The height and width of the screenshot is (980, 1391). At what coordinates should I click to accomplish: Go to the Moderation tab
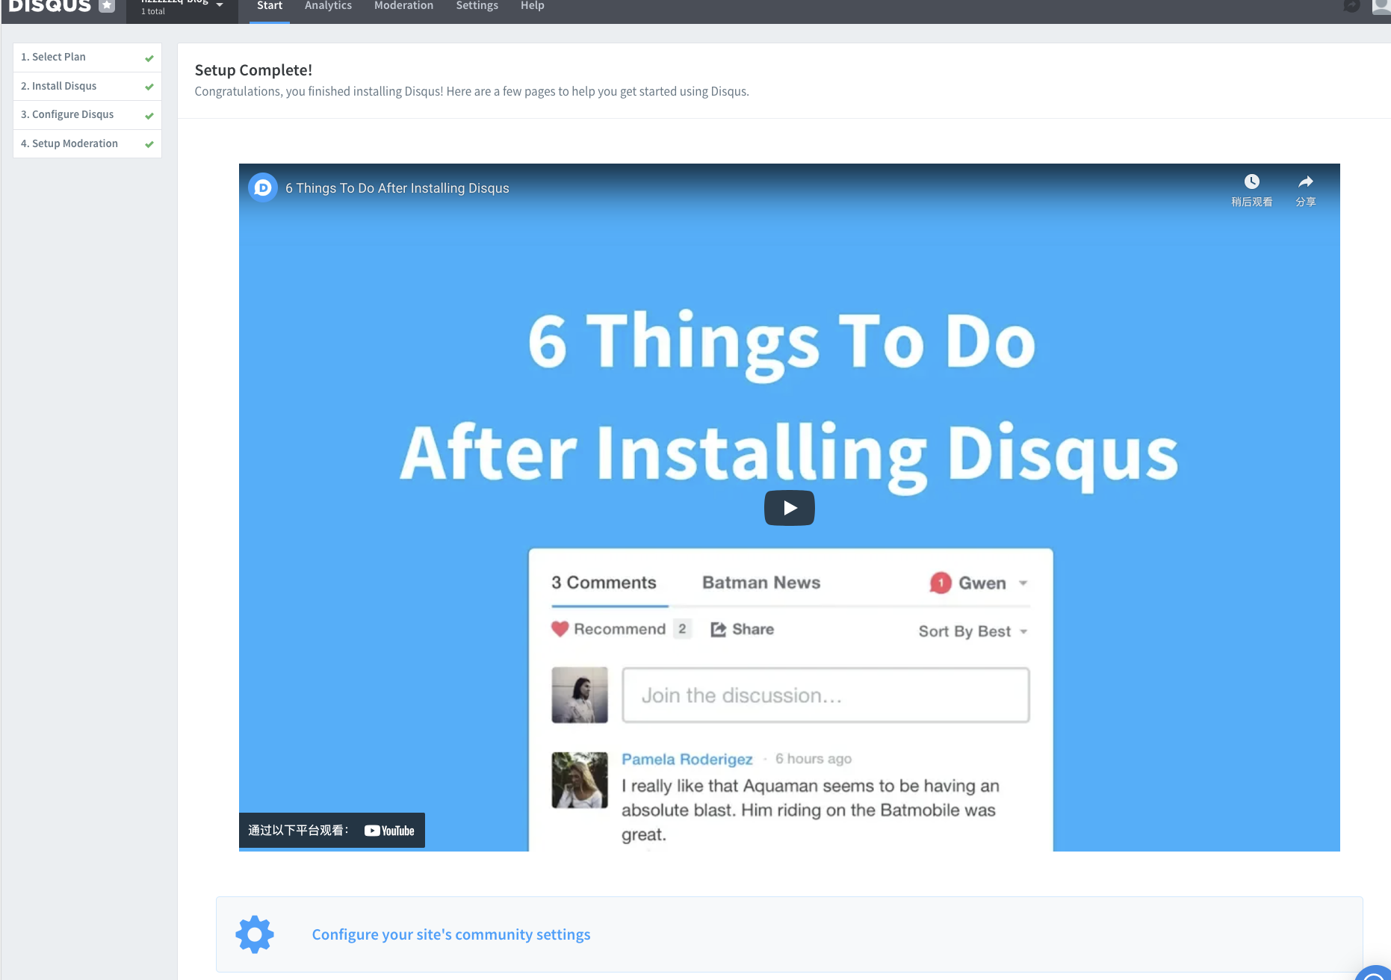point(403,7)
